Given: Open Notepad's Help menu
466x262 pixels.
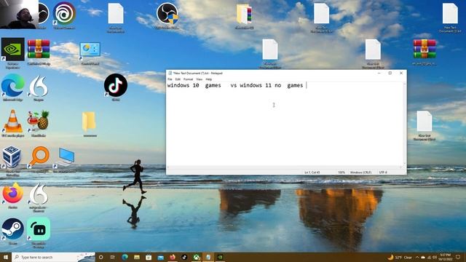Looking at the screenshot, I should 209,79.
